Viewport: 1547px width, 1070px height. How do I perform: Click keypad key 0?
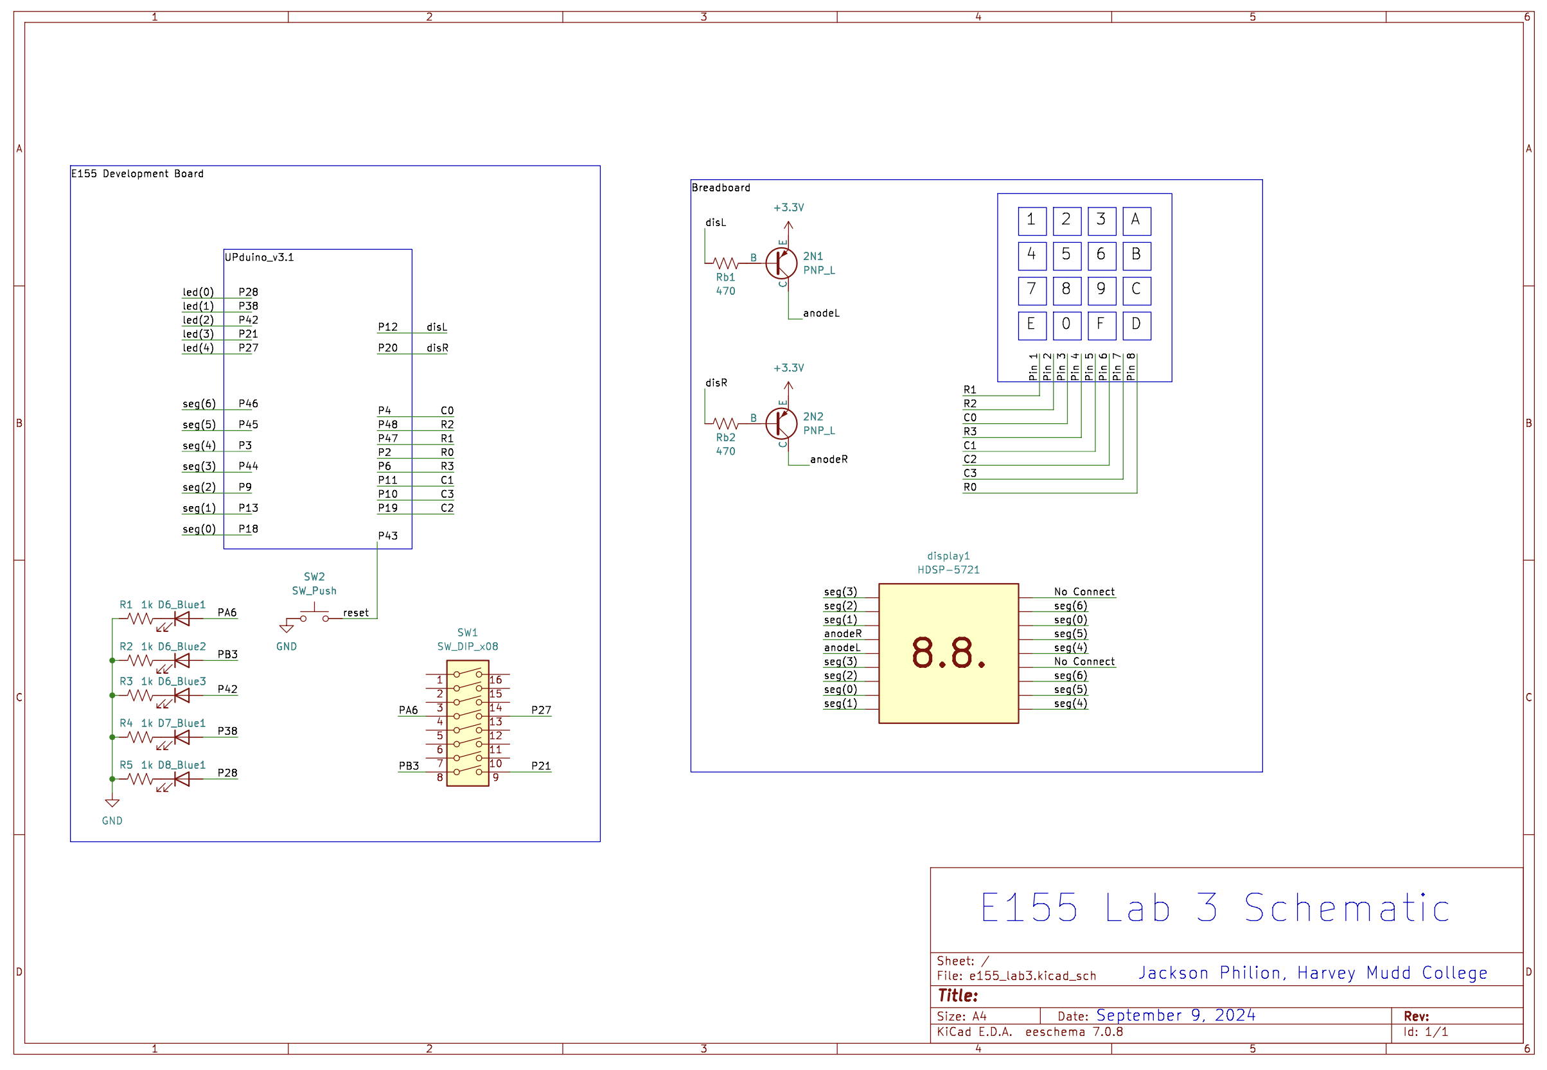point(1067,325)
